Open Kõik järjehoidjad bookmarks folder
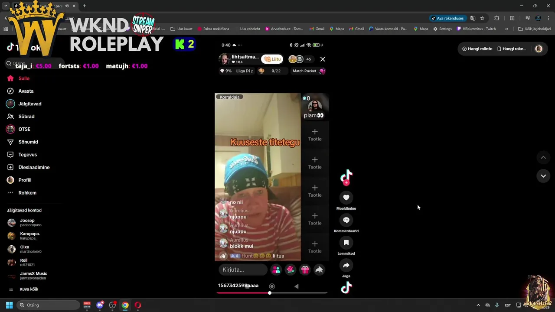The height and width of the screenshot is (312, 555). coord(535,29)
